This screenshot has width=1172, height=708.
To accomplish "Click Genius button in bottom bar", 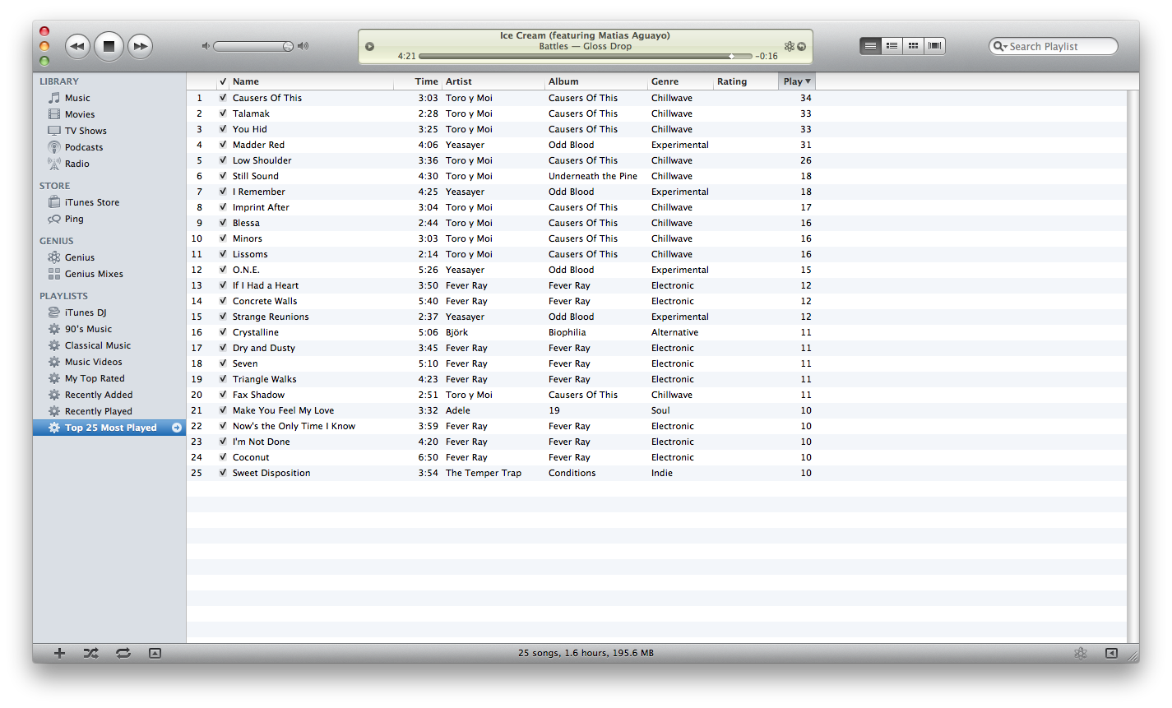I will (1081, 653).
